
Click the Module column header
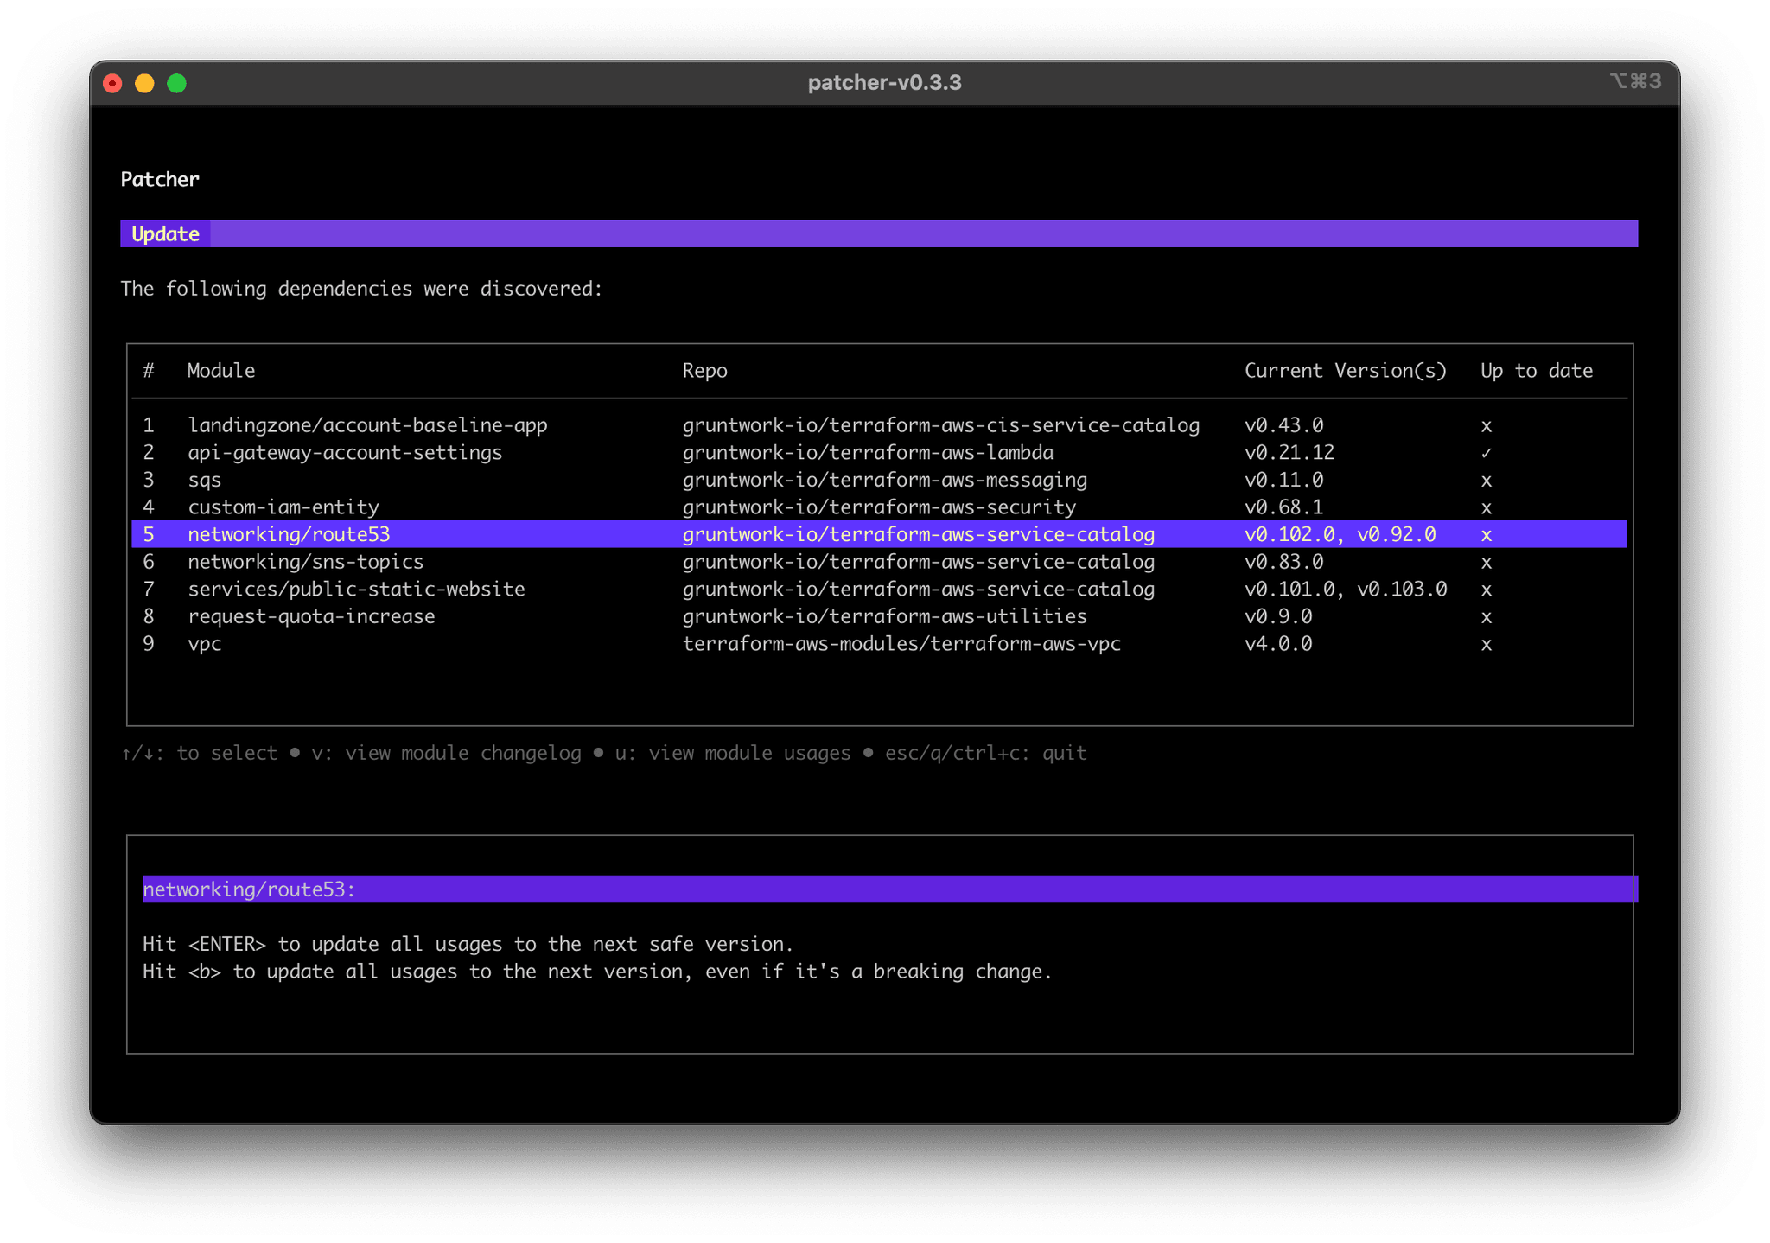[221, 371]
